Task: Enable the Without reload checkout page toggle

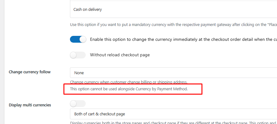Action: click(78, 55)
